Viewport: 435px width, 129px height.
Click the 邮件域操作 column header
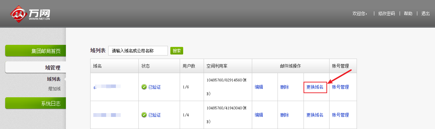290,66
